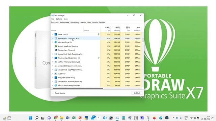The height and width of the screenshot is (121, 216).
Task: Click the vertical scrollbar thumb in process list
Action: (143, 40)
